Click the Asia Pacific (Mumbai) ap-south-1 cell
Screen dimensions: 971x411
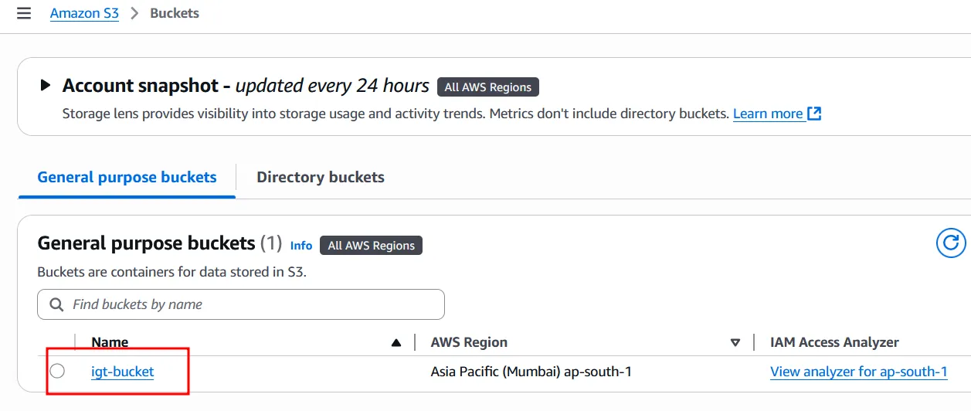[531, 372]
